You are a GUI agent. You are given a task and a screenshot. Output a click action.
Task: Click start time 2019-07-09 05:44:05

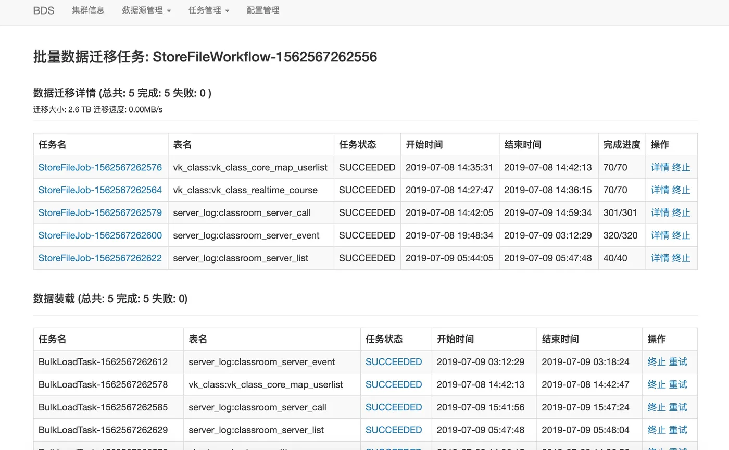tap(449, 258)
